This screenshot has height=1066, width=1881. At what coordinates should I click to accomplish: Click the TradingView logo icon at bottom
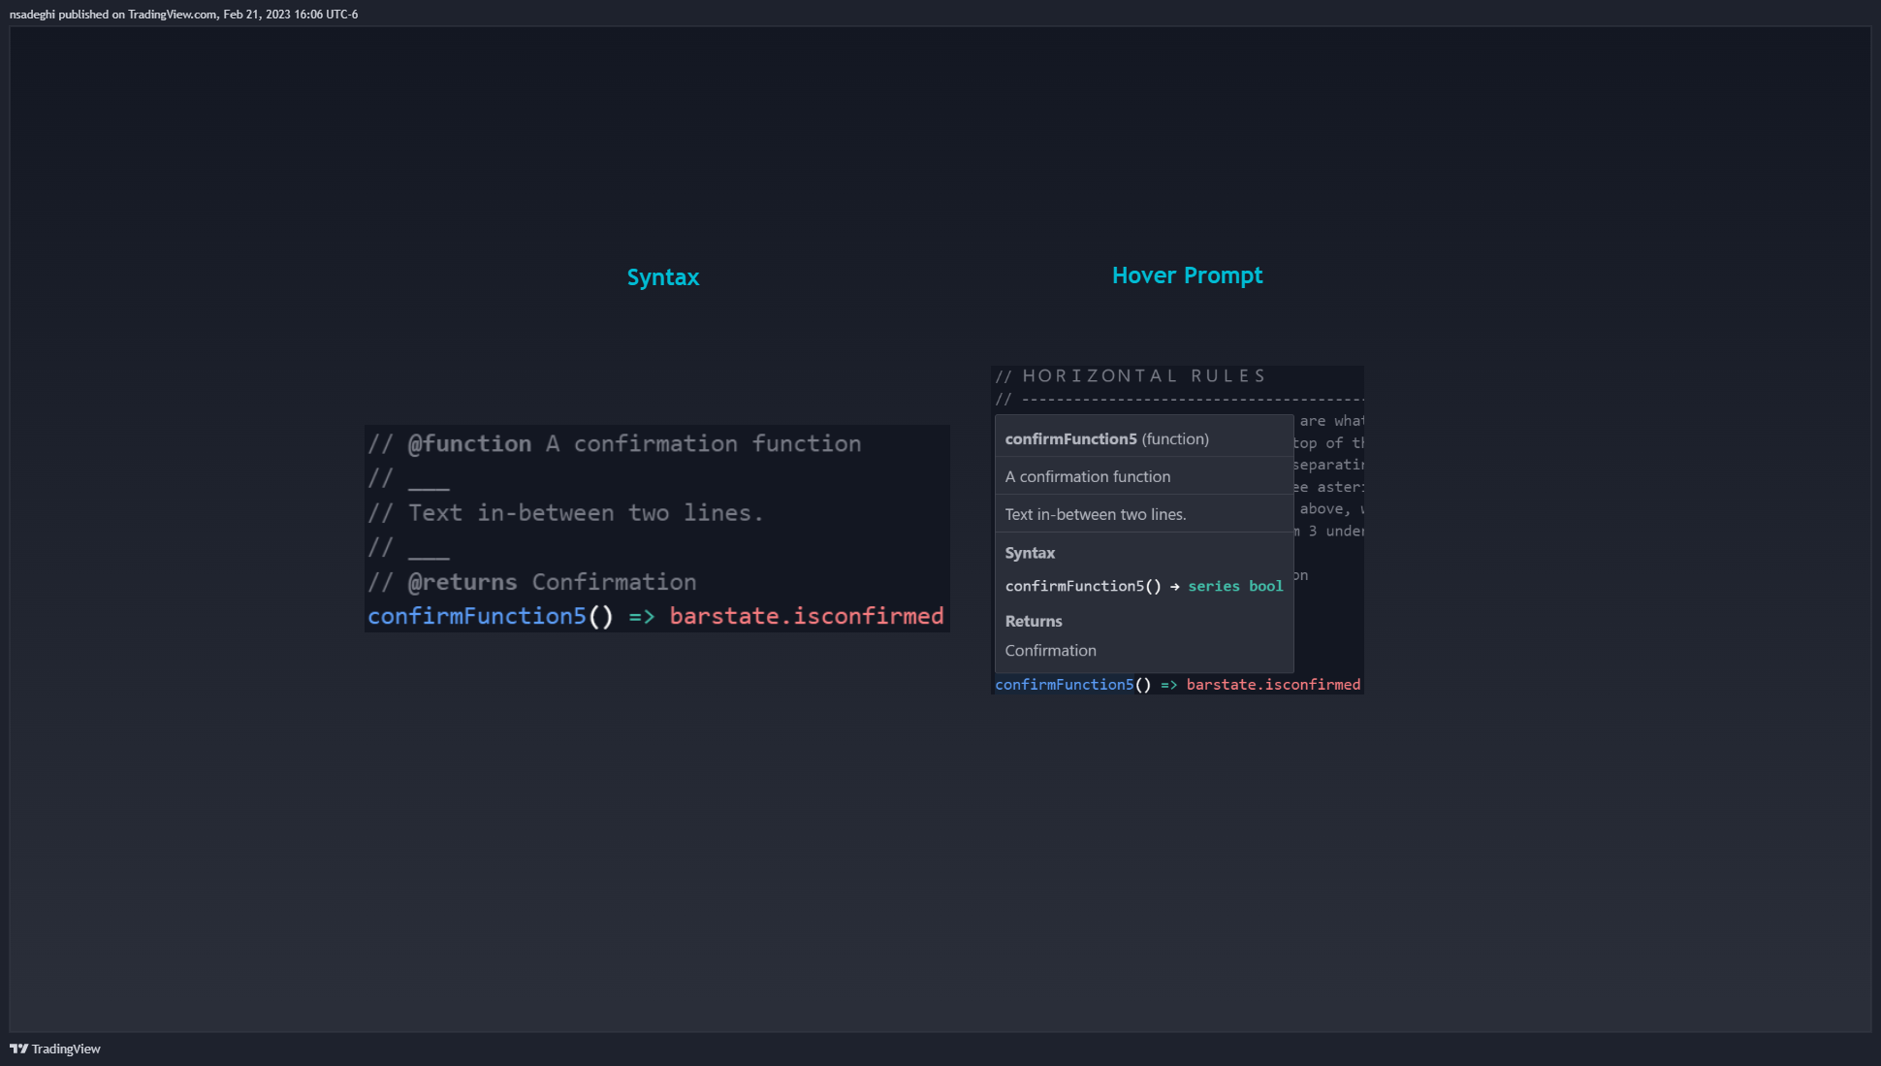pos(18,1049)
